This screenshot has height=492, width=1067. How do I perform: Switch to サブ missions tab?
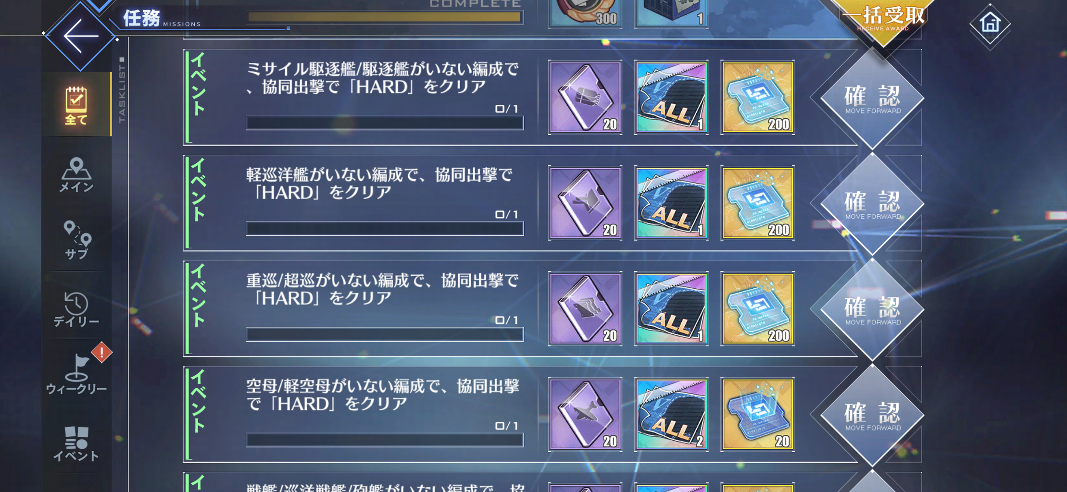tap(76, 240)
